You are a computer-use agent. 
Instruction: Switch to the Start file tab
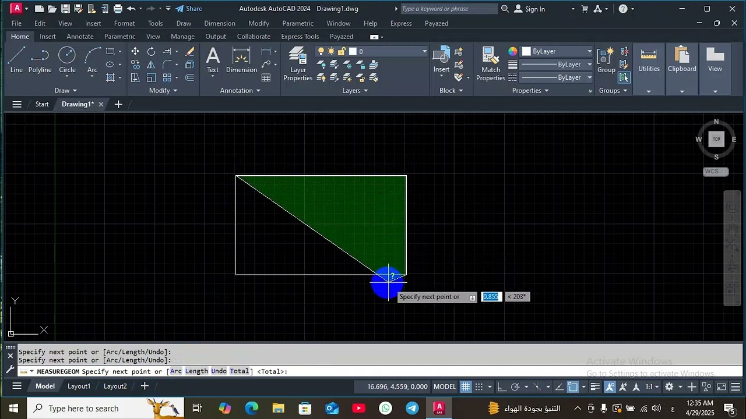tap(42, 104)
